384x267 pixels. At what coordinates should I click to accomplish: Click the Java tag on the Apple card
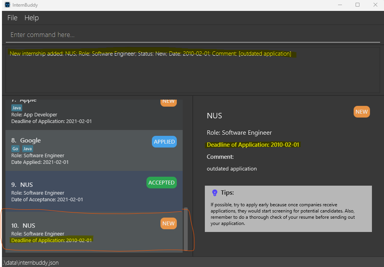(x=17, y=108)
